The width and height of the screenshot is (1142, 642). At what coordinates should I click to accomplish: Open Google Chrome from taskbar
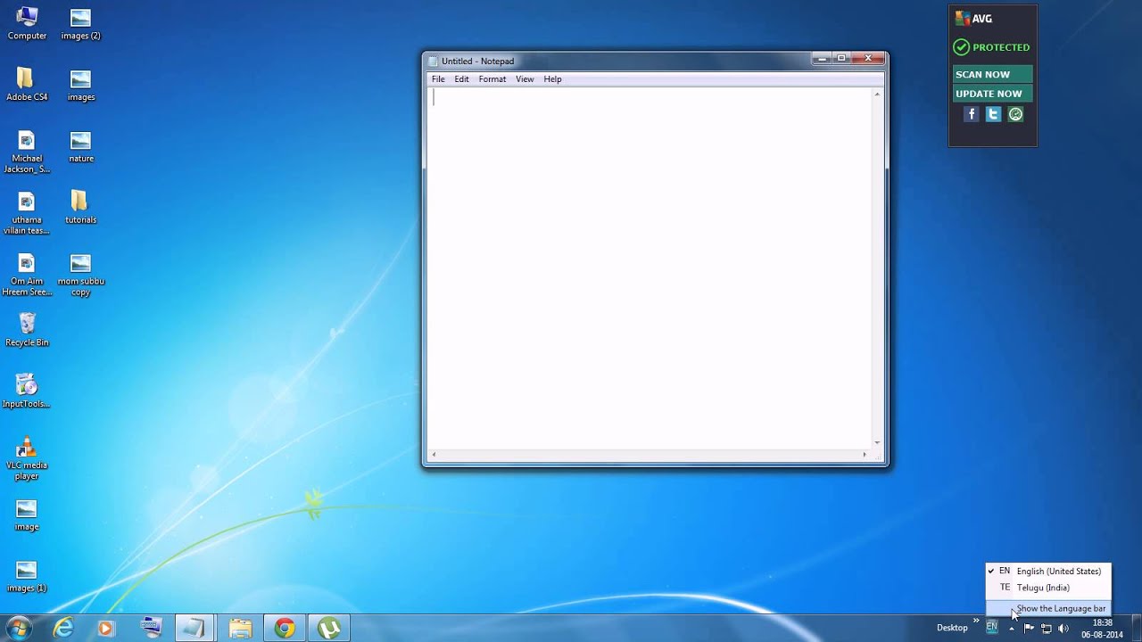[x=285, y=629]
